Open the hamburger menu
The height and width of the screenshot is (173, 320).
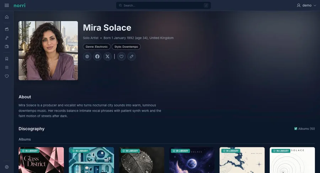(7, 6)
